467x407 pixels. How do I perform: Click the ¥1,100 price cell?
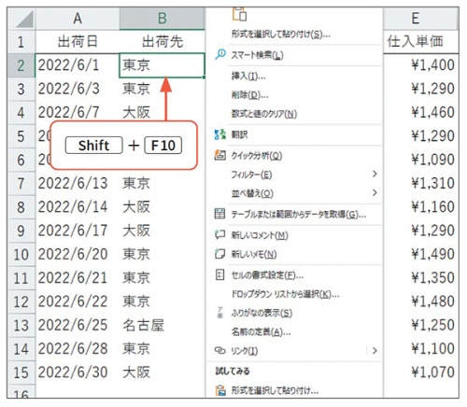tap(420, 349)
